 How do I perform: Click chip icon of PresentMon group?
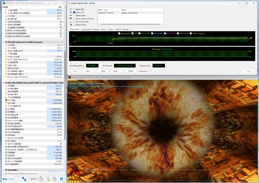tap(6, 170)
